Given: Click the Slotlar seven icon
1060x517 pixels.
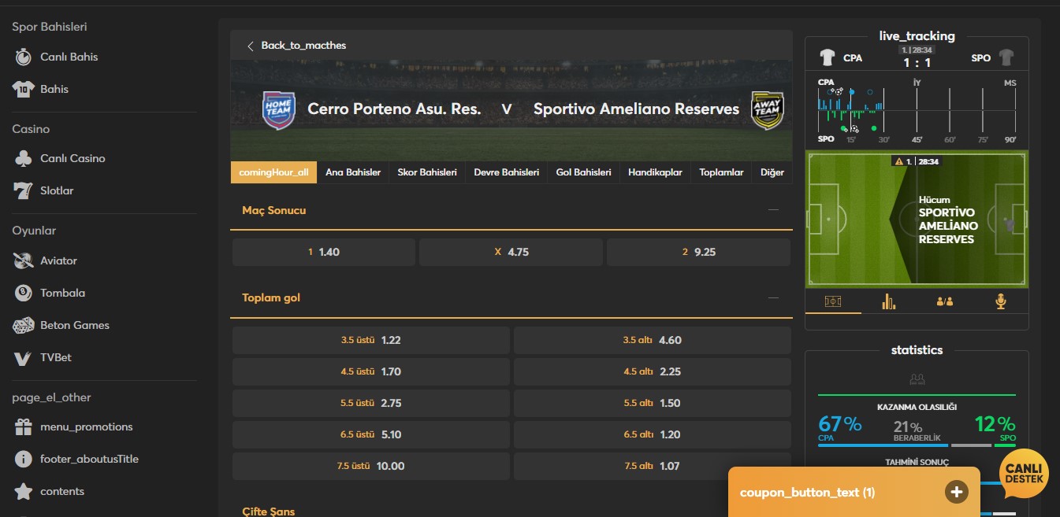Looking at the screenshot, I should (x=24, y=190).
